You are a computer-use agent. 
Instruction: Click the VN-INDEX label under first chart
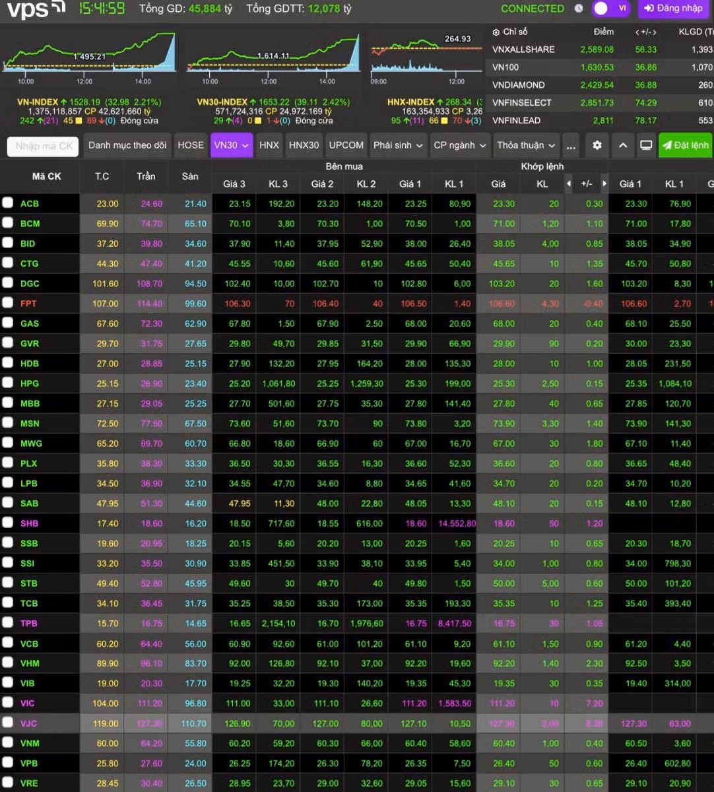[x=38, y=102]
